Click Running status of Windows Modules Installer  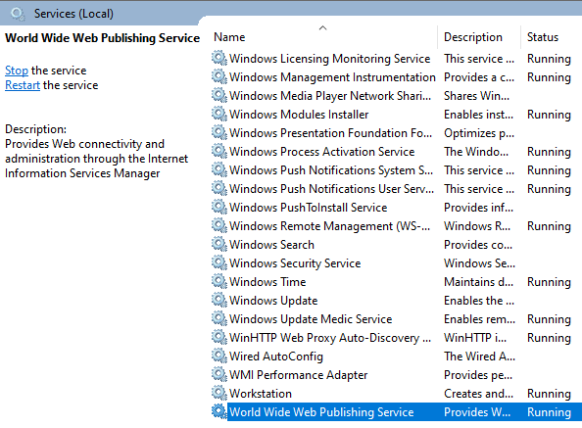coord(549,115)
